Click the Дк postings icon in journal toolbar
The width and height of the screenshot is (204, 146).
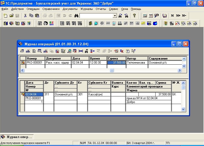point(122,51)
